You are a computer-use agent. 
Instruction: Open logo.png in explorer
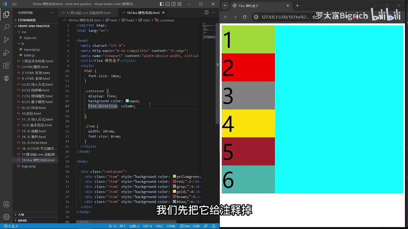[28, 166]
